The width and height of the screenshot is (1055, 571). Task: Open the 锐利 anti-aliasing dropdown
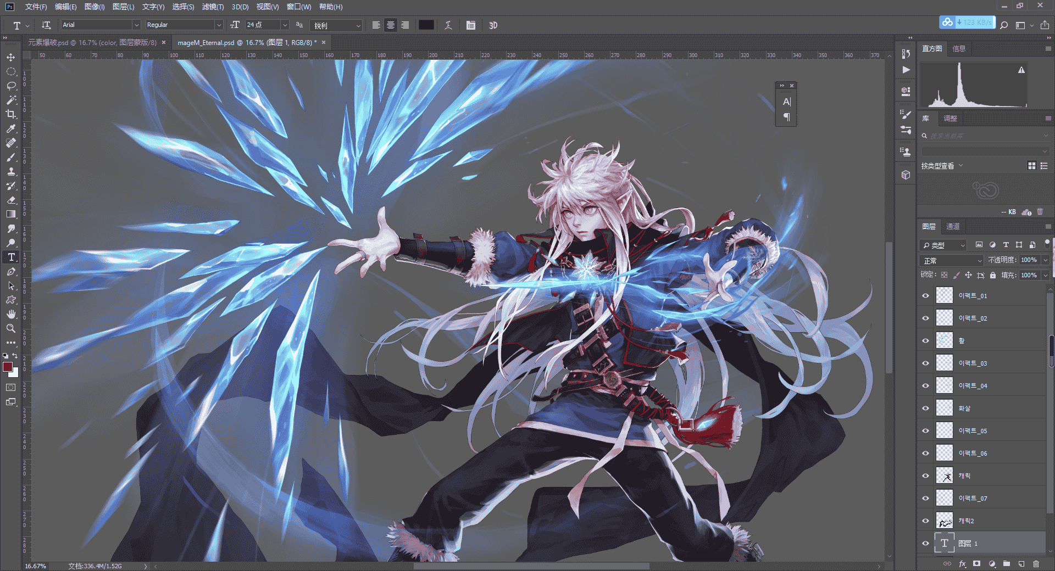click(x=337, y=25)
